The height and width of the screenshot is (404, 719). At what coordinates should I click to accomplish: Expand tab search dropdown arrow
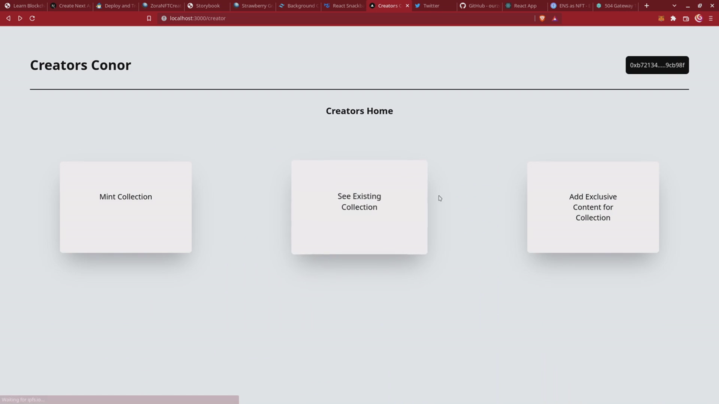tap(674, 6)
